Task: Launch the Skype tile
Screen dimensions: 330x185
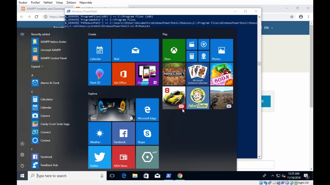Action: (147, 133)
